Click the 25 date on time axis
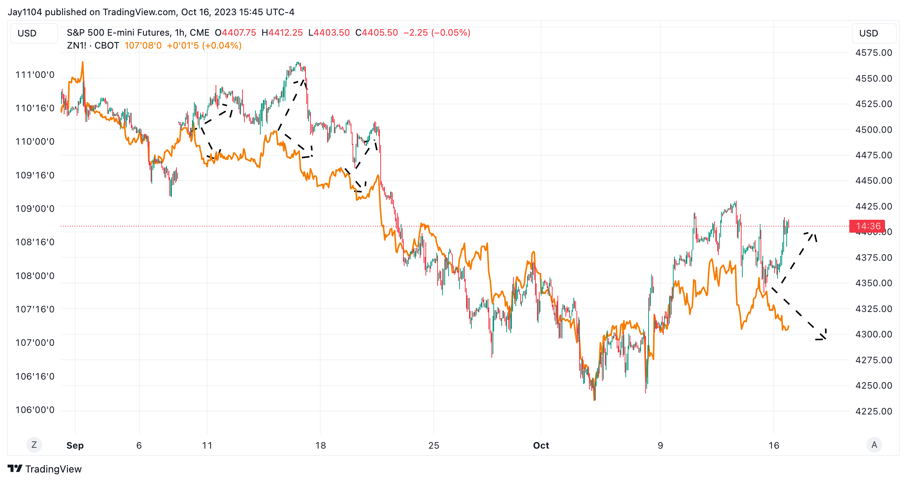Image resolution: width=907 pixels, height=482 pixels. [x=434, y=446]
